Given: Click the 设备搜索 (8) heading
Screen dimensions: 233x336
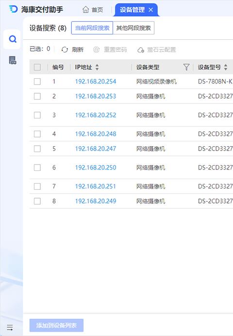Looking at the screenshot, I should (x=48, y=28).
